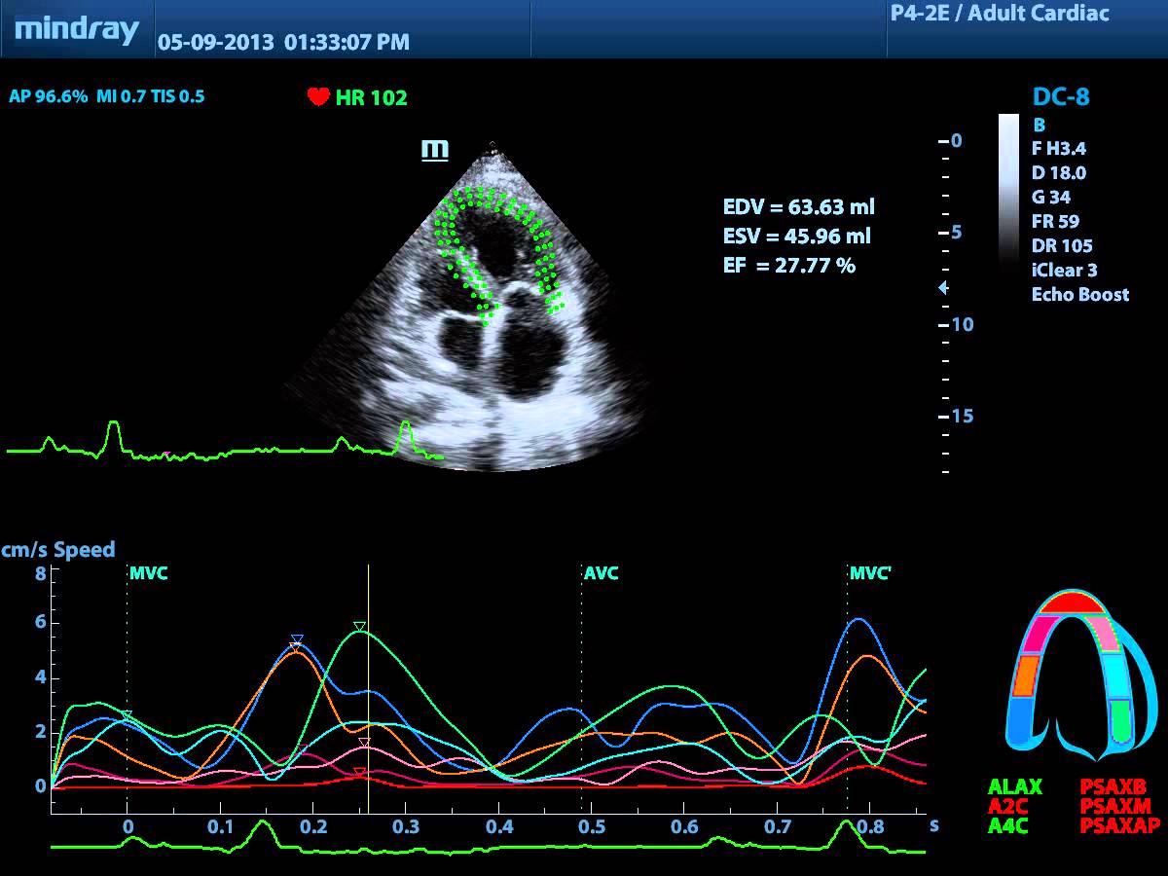1168x876 pixels.
Task: Open the PSAXAP view
Action: [x=1119, y=825]
